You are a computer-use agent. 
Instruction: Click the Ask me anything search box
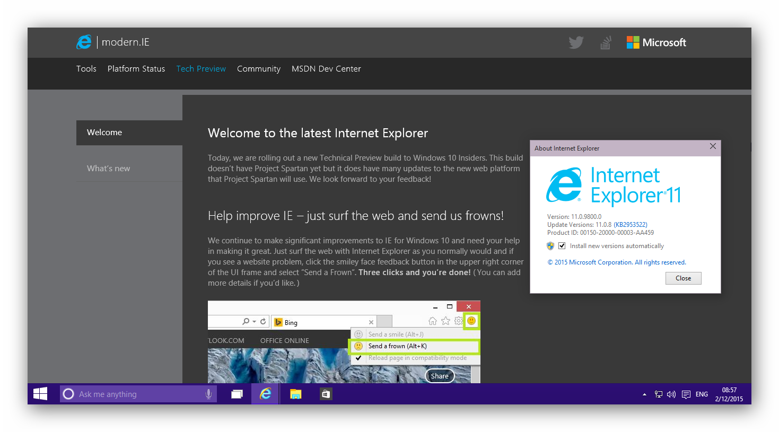pos(138,394)
